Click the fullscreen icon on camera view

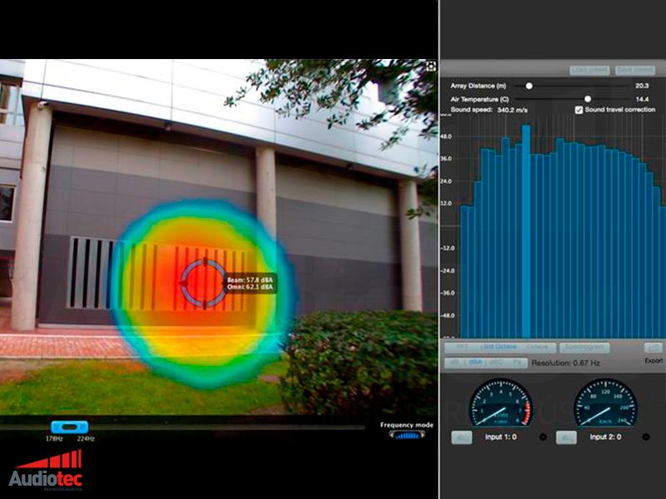[432, 67]
